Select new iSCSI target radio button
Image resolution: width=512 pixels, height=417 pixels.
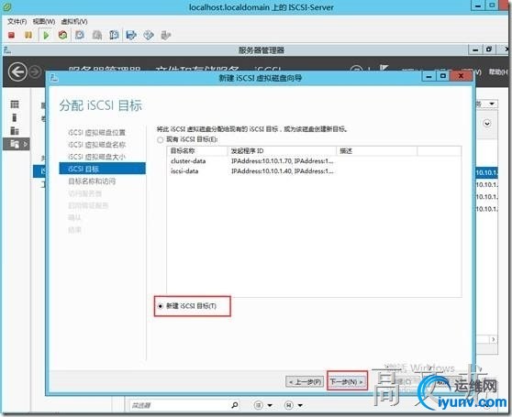click(160, 306)
